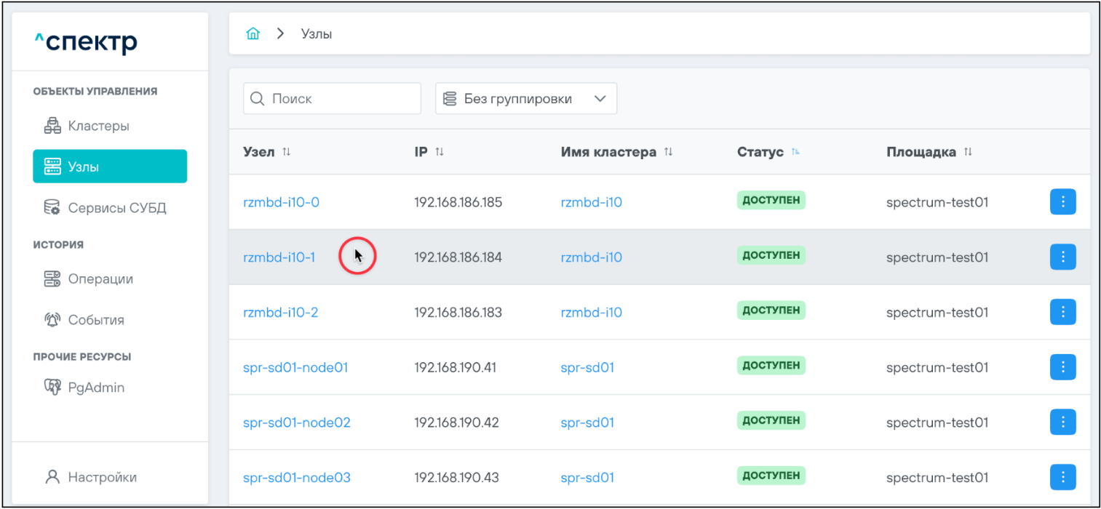Open three-dot menu for spr-sd01-node03 row

pyautogui.click(x=1062, y=477)
